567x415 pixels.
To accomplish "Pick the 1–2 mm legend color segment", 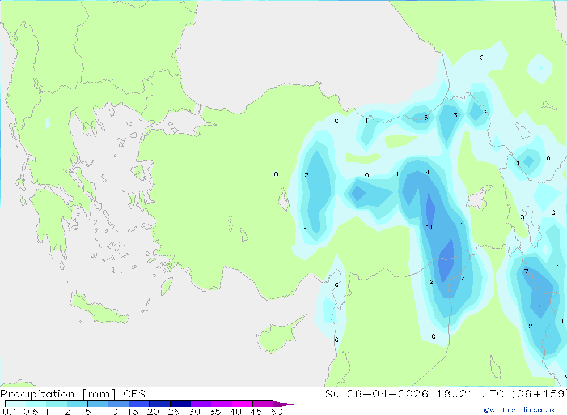I will [x=57, y=404].
